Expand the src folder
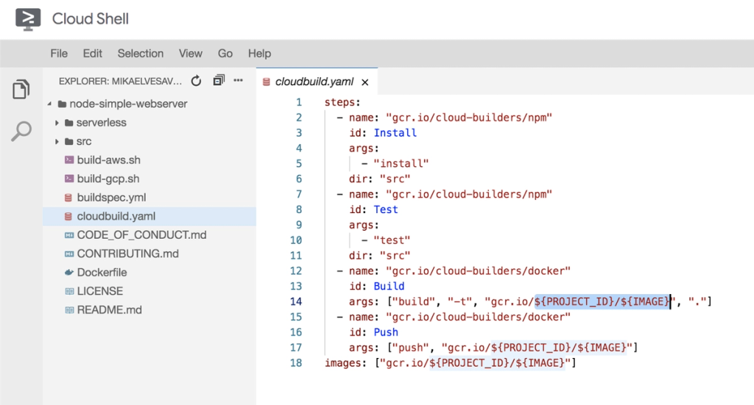 pyautogui.click(x=57, y=142)
